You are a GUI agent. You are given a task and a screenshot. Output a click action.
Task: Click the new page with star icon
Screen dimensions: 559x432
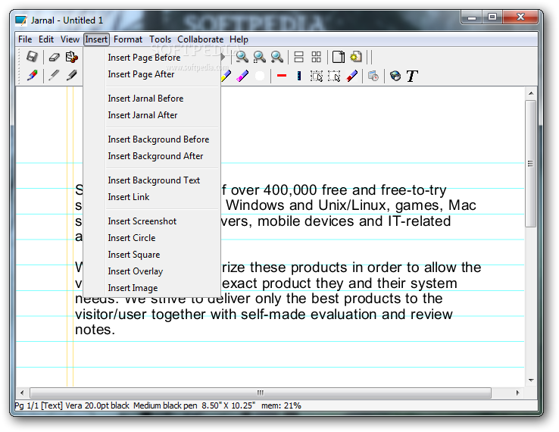356,57
